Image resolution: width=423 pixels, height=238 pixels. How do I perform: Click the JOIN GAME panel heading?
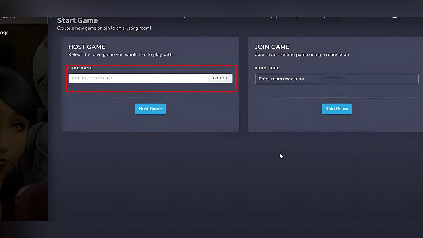[272, 47]
